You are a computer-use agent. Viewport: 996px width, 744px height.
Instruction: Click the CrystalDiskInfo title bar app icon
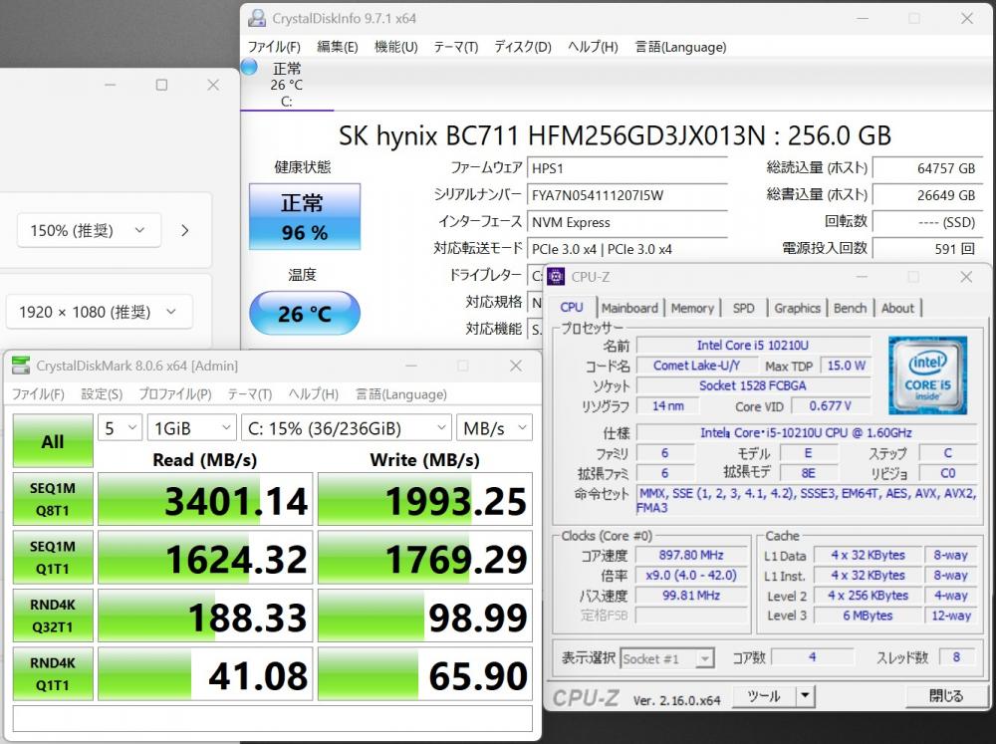point(257,18)
